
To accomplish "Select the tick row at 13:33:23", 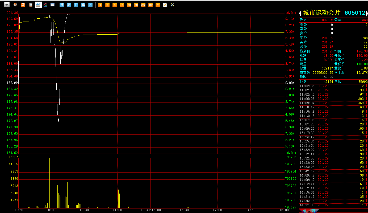I will 333,167.
